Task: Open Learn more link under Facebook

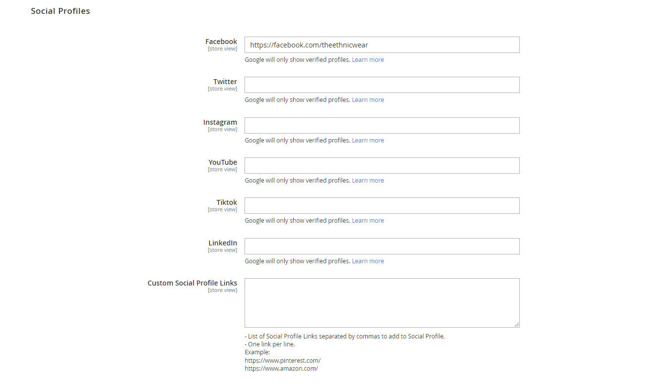Action: (368, 60)
